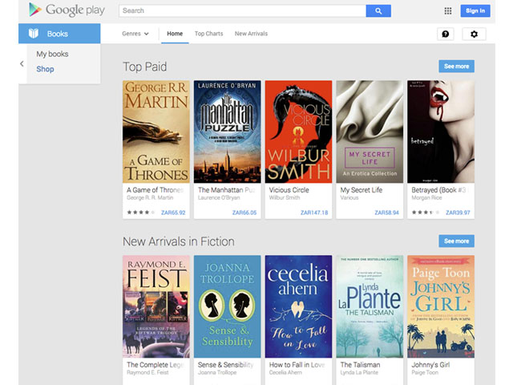
Task: Click How to Fall in Love title link
Action: 297,365
